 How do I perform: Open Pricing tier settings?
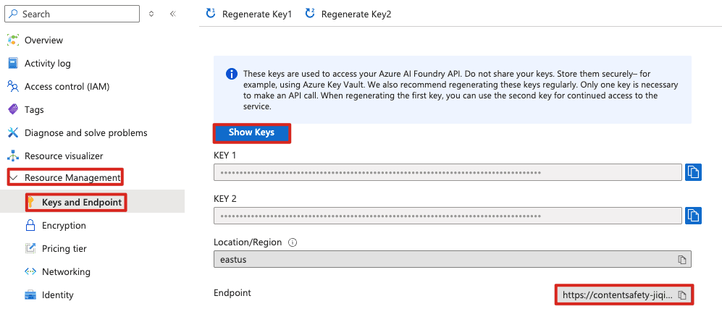click(x=64, y=249)
